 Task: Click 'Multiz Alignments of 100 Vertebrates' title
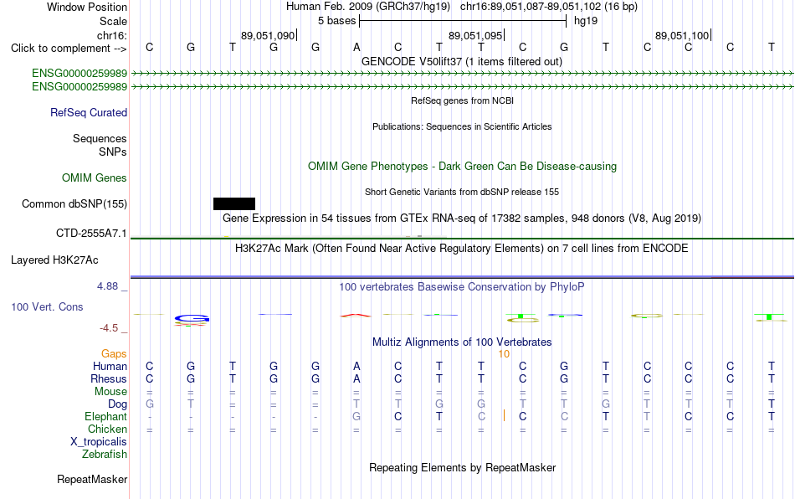(x=462, y=342)
